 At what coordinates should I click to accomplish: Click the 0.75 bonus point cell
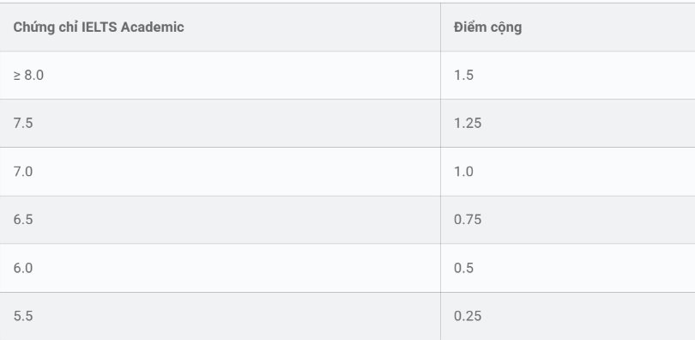click(x=568, y=220)
